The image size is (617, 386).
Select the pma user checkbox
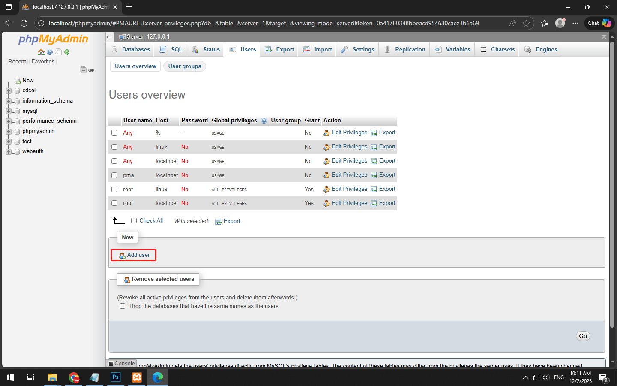pos(114,175)
